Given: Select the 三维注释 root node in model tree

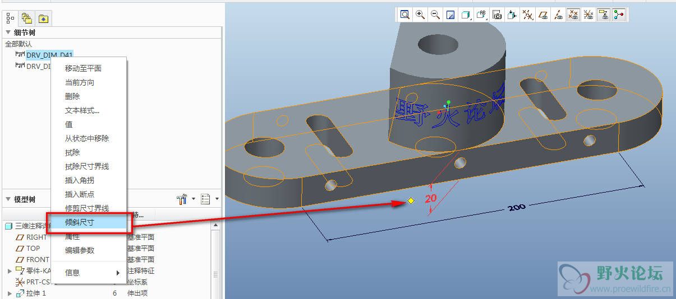Looking at the screenshot, I should 27,226.
